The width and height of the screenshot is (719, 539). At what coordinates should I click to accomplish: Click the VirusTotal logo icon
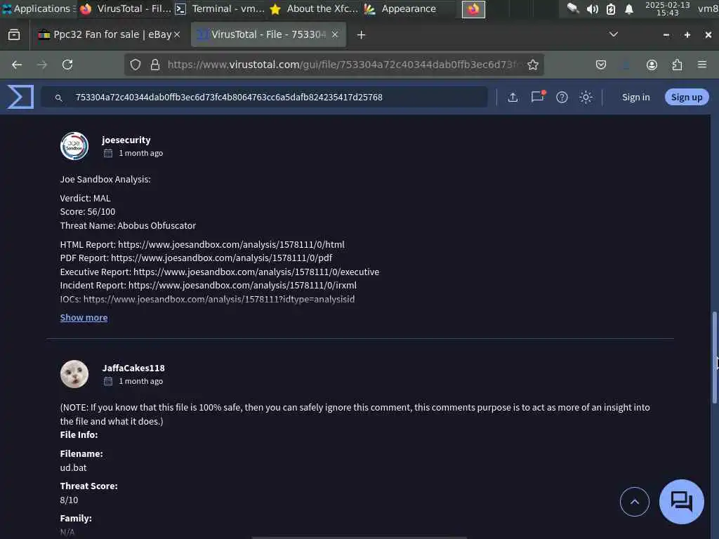[x=20, y=97]
